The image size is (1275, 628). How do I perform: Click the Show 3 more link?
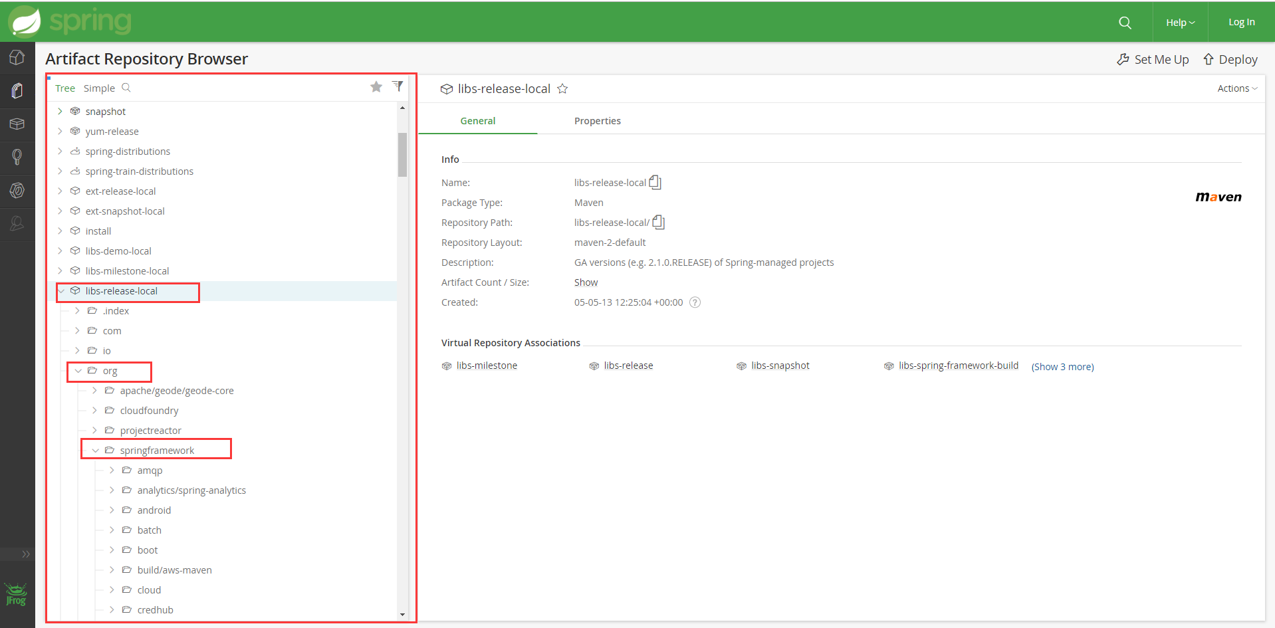coord(1062,367)
